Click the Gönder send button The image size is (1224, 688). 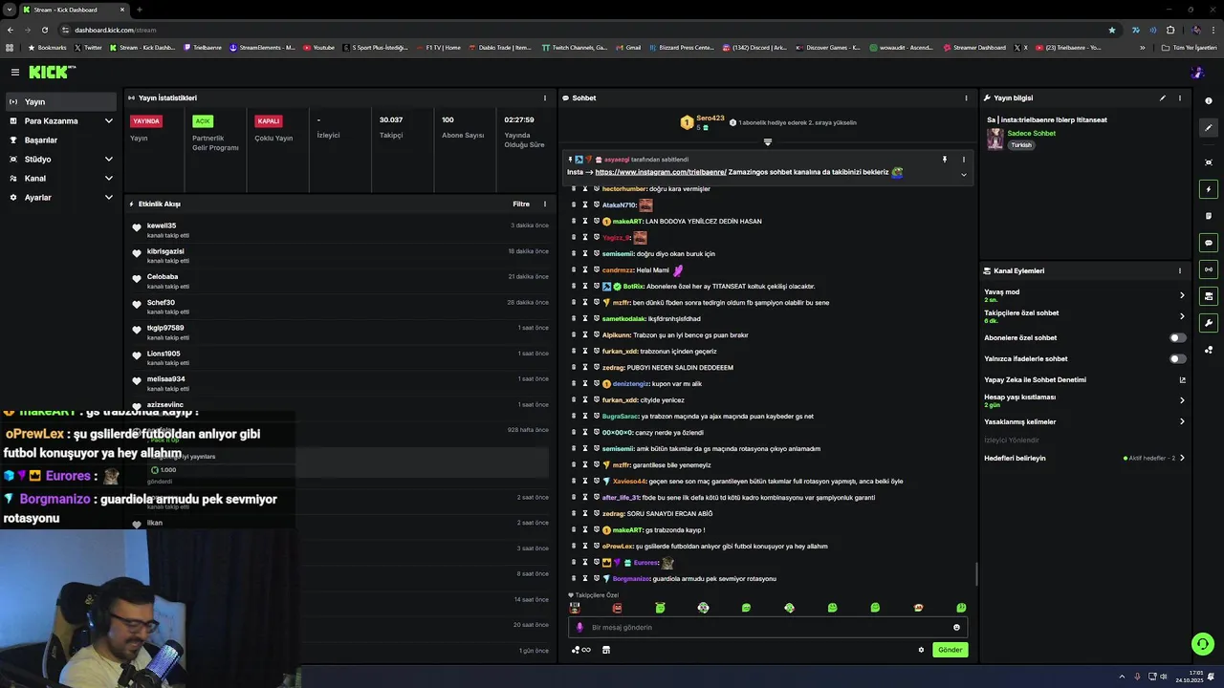pyautogui.click(x=950, y=650)
